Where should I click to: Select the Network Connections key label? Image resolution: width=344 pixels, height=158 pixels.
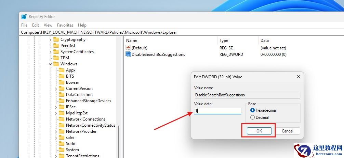(85, 119)
